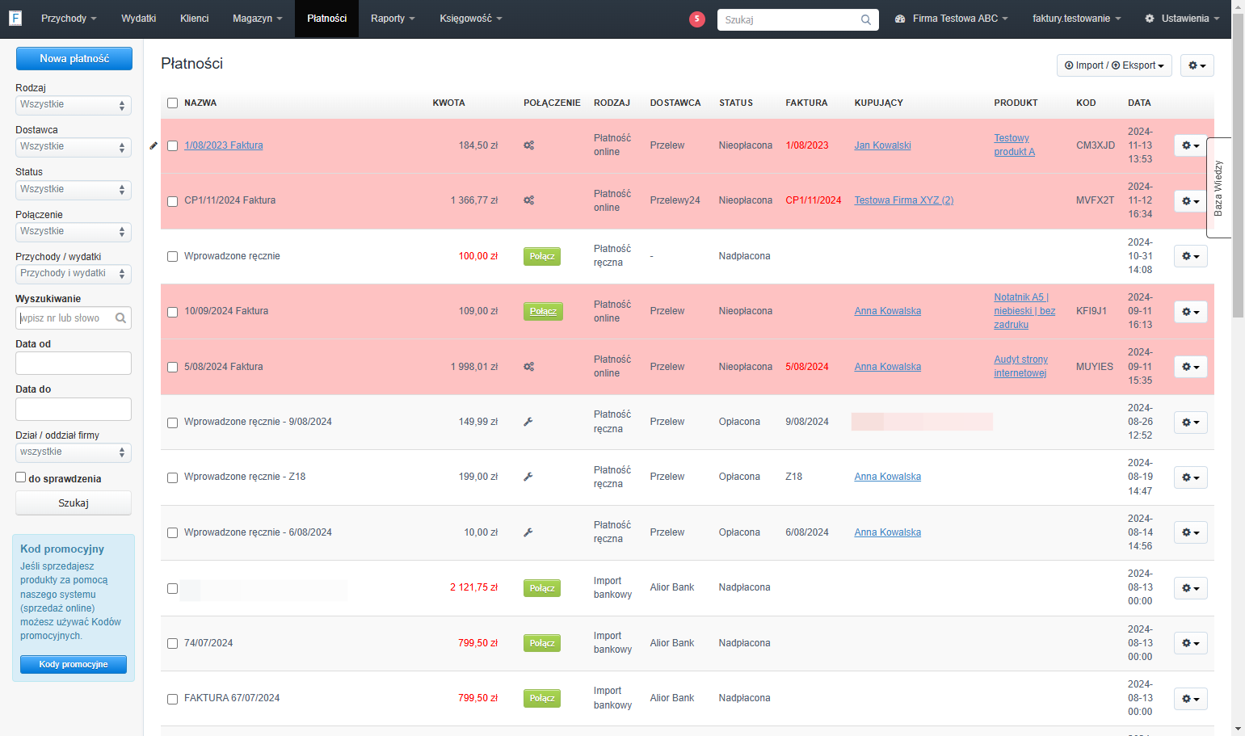Click the Szukaj filter button
This screenshot has width=1245, height=736.
[74, 503]
